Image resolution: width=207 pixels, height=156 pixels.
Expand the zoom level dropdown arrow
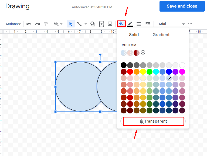click(x=61, y=24)
